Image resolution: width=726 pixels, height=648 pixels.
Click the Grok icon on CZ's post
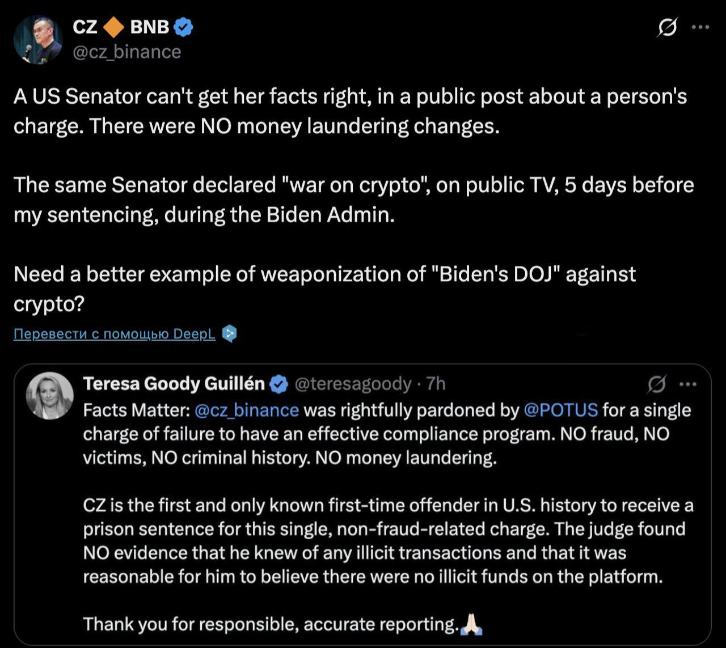click(x=668, y=27)
